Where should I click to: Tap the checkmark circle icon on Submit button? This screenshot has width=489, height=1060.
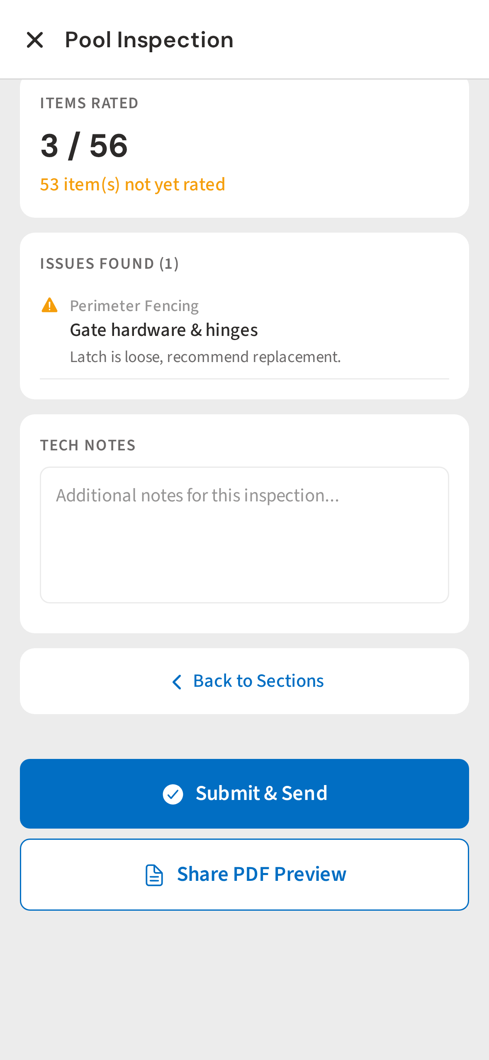(x=173, y=793)
